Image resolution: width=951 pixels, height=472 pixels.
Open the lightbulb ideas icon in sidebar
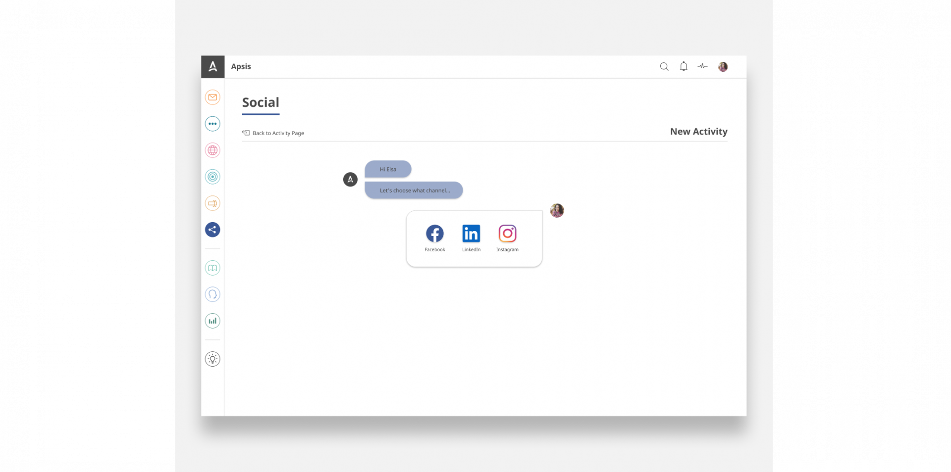pos(212,359)
